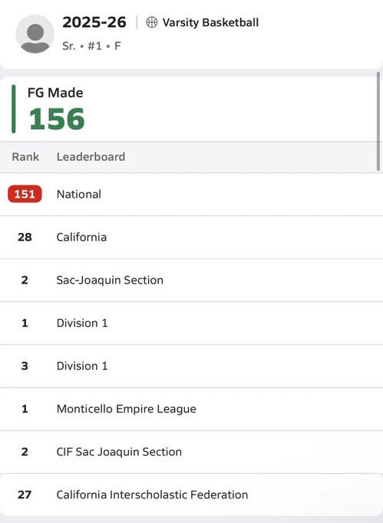This screenshot has height=523, width=383.
Task: Click the Sr. #1 F player details
Action: pos(91,45)
